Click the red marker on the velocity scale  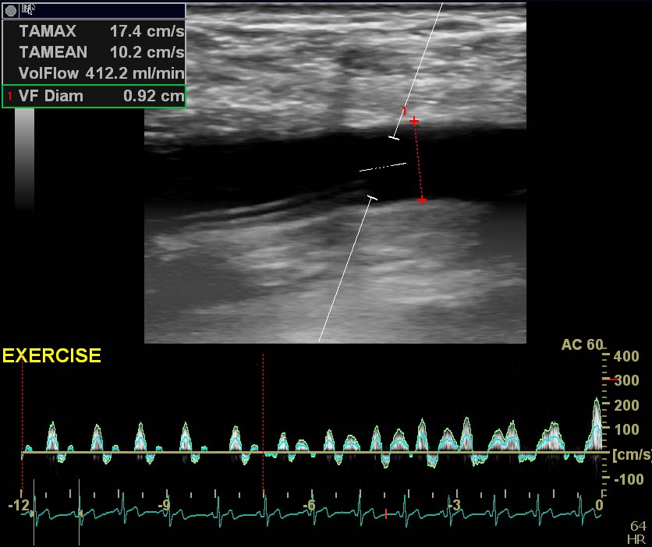click(x=611, y=379)
